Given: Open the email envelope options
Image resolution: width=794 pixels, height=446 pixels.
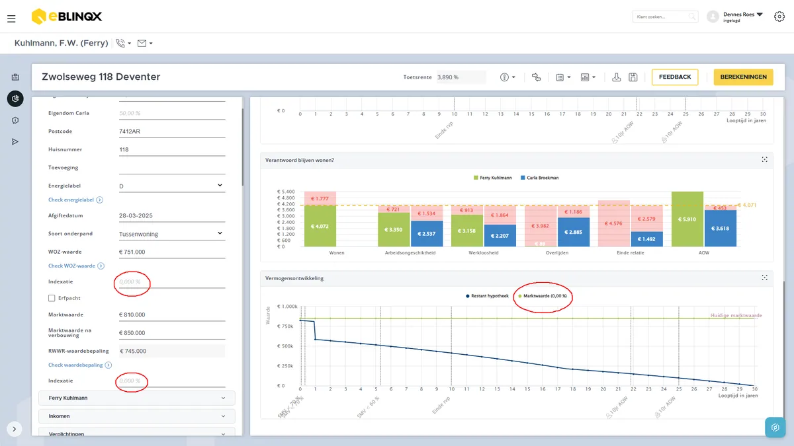Looking at the screenshot, I should tap(145, 44).
